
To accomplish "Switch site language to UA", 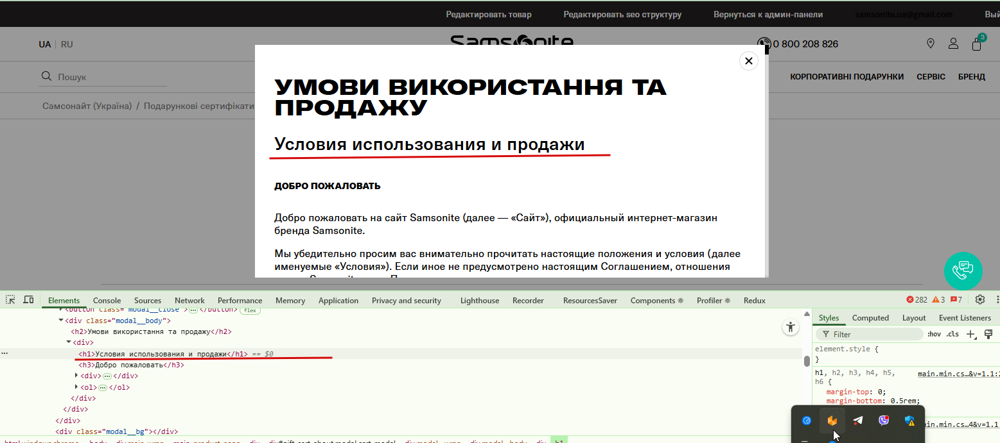I will pos(44,44).
